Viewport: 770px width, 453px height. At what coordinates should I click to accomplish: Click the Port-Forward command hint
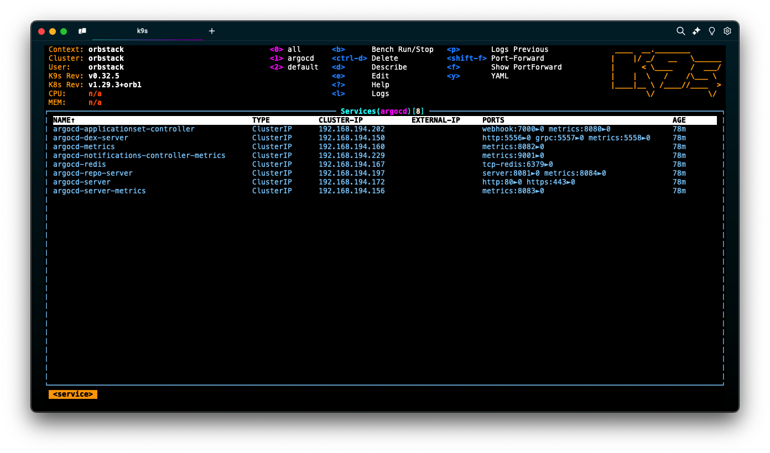(x=518, y=58)
